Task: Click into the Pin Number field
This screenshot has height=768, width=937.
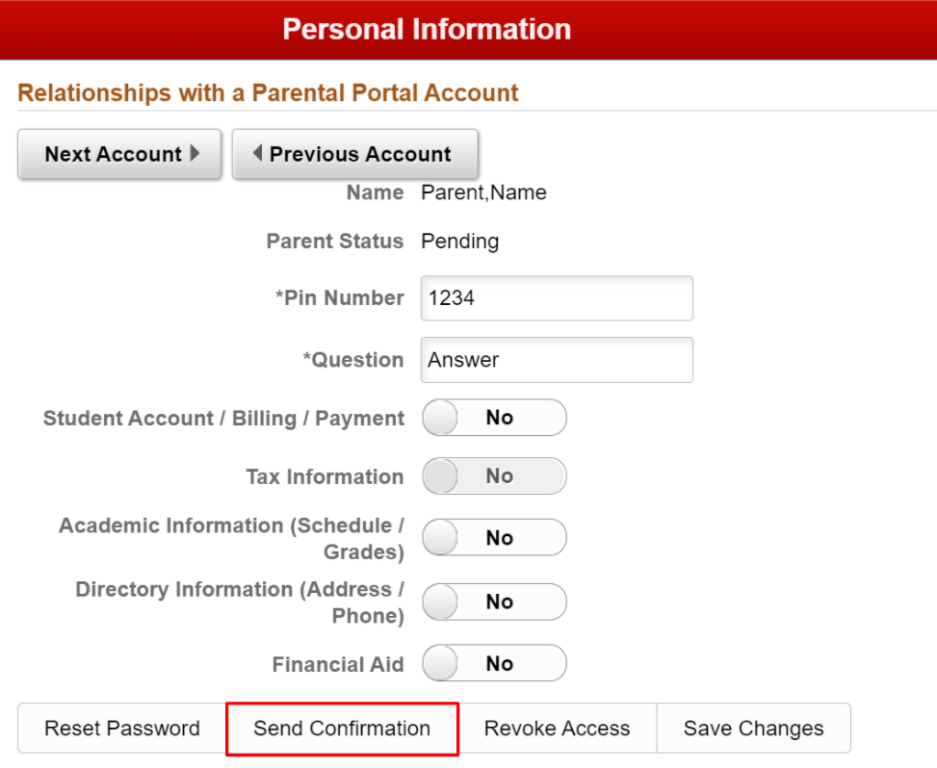Action: click(x=557, y=298)
